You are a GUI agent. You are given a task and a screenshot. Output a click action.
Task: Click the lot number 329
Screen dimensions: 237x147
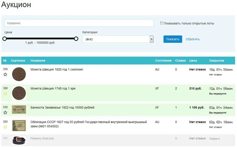tap(5, 69)
